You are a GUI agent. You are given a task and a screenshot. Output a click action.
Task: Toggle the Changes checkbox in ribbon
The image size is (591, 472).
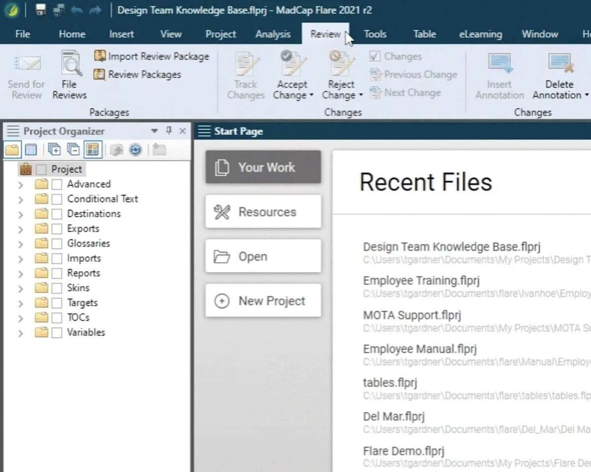(x=375, y=56)
